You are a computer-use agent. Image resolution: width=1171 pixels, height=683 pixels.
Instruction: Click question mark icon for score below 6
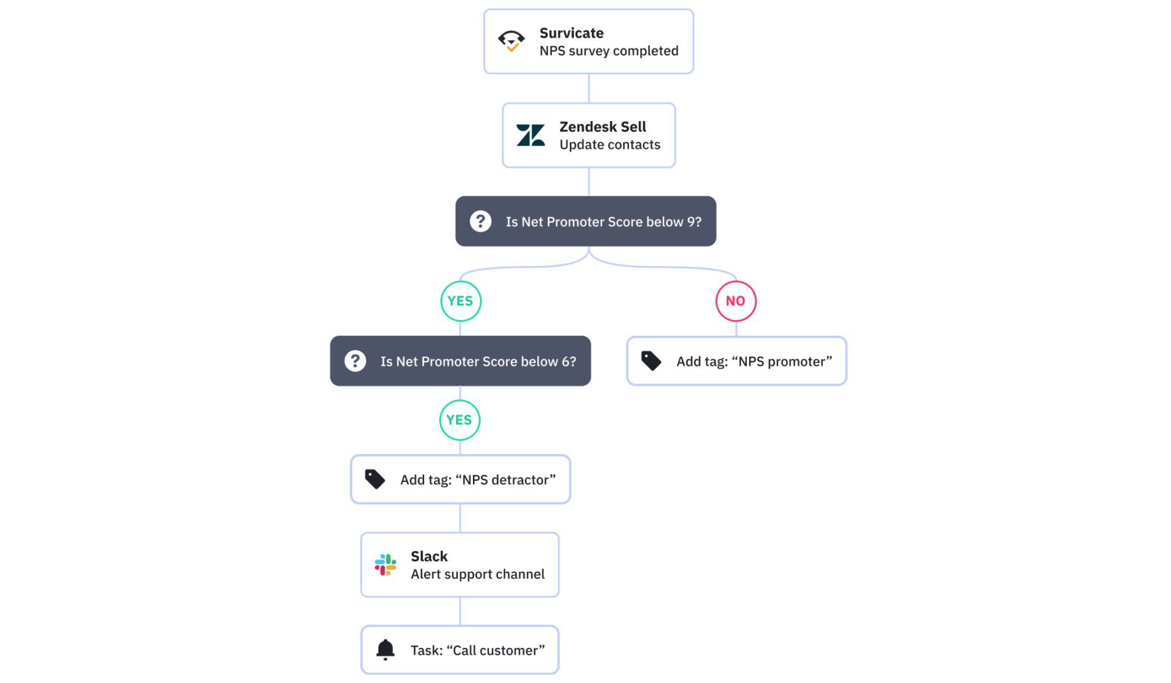point(355,360)
